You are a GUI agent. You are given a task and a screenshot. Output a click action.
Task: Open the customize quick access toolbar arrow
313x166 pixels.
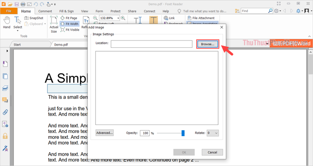click(x=55, y=4)
